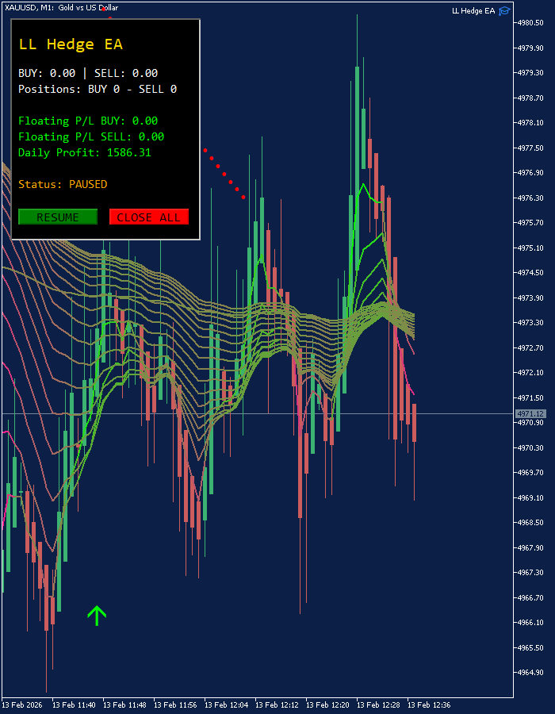The height and width of the screenshot is (714, 555).
Task: Click the XAUUSD, M1 chart title text
Action: click(61, 8)
